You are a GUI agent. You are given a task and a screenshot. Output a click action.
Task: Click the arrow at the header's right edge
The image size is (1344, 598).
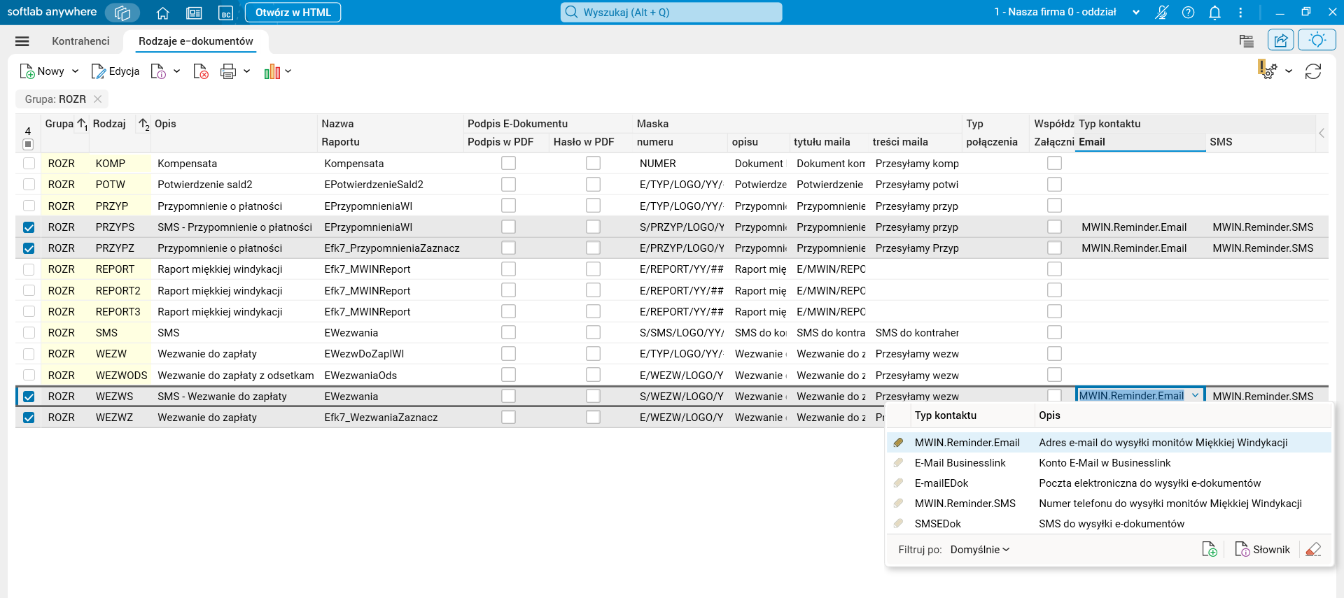(1322, 133)
